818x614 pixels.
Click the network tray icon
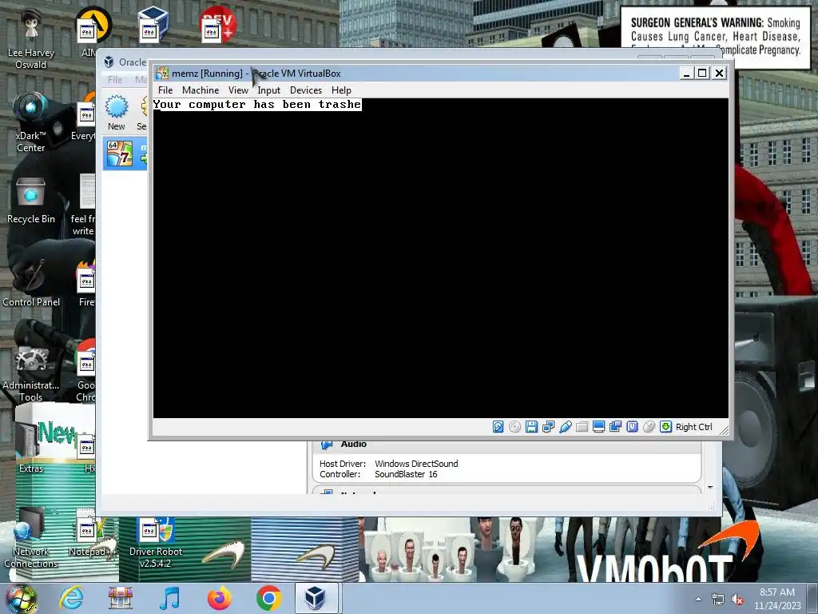pos(718,600)
